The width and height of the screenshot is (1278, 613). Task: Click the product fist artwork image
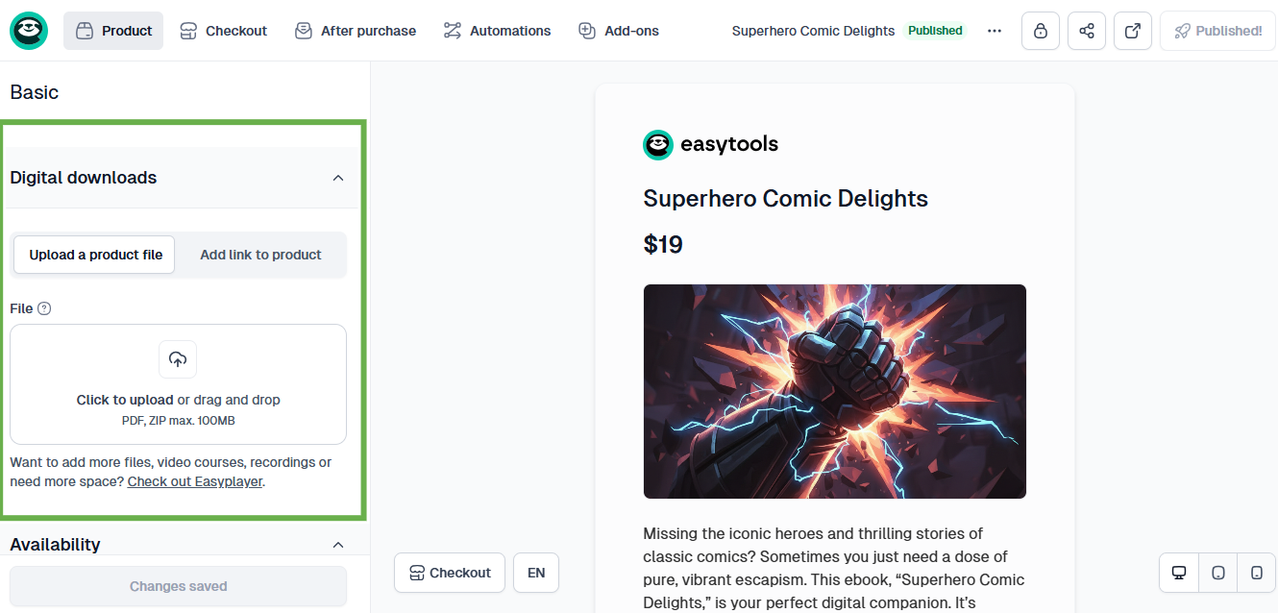[834, 391]
